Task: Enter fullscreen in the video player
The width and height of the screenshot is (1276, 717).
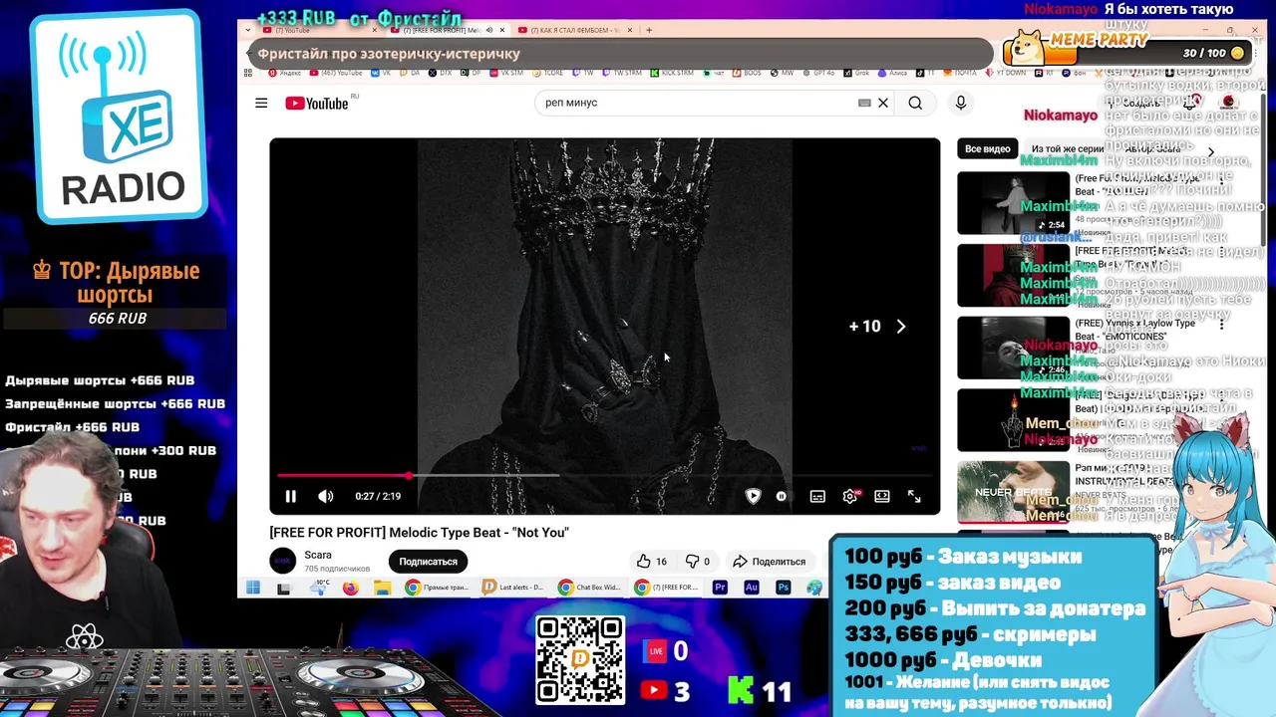Action: pos(914,496)
